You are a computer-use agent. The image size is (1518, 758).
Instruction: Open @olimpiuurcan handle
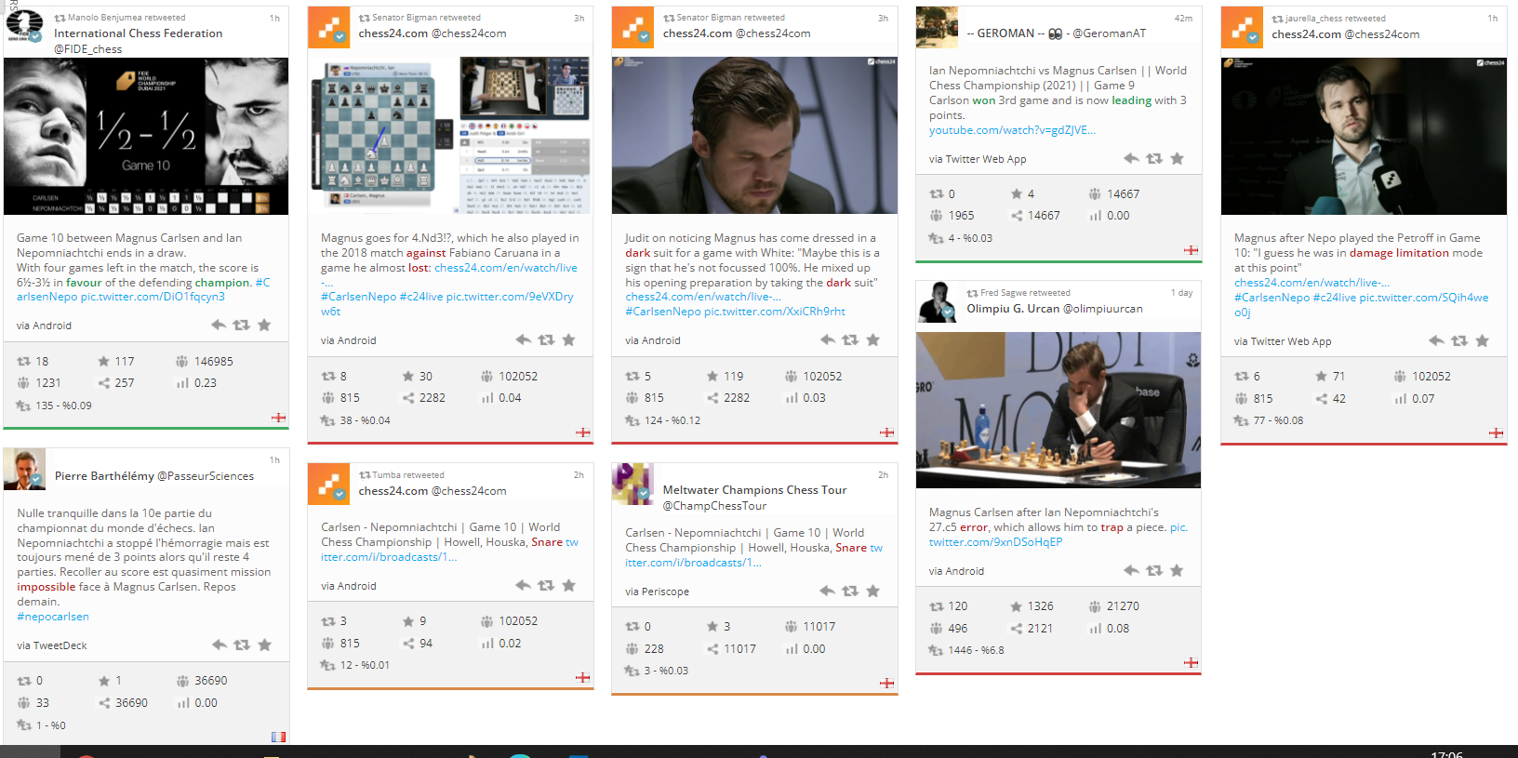(1103, 309)
